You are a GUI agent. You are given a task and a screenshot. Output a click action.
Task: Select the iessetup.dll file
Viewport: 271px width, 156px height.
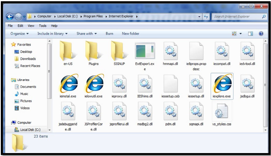(196, 86)
